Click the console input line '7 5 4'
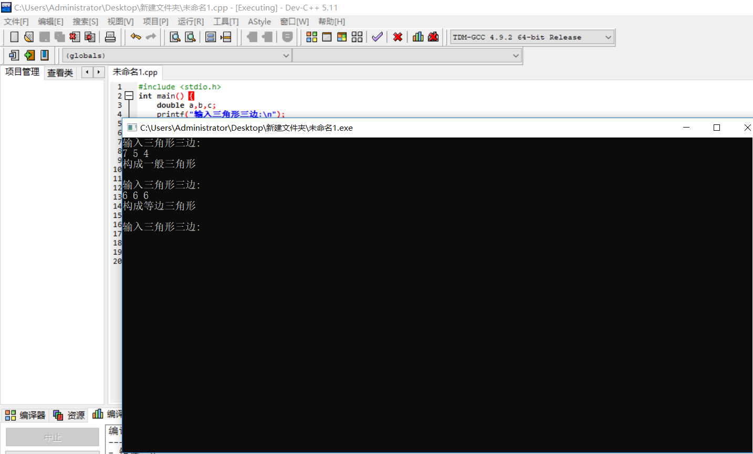This screenshot has height=454, width=753. click(x=135, y=154)
